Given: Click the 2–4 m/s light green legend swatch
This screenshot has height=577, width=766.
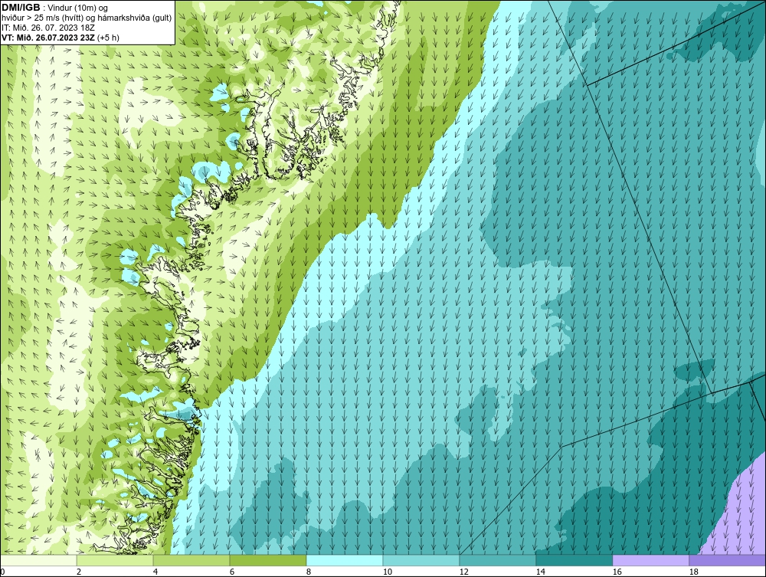Looking at the screenshot, I should pos(115,560).
